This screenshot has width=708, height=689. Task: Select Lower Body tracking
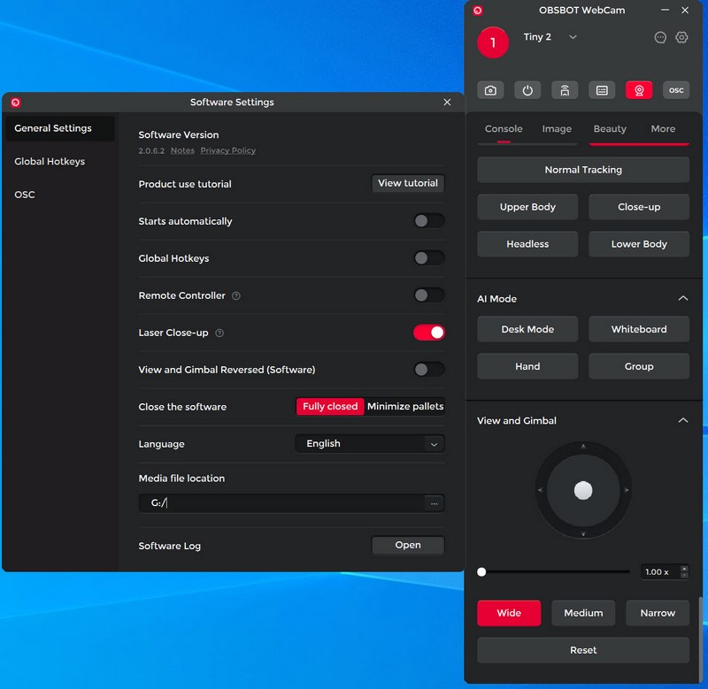click(639, 244)
